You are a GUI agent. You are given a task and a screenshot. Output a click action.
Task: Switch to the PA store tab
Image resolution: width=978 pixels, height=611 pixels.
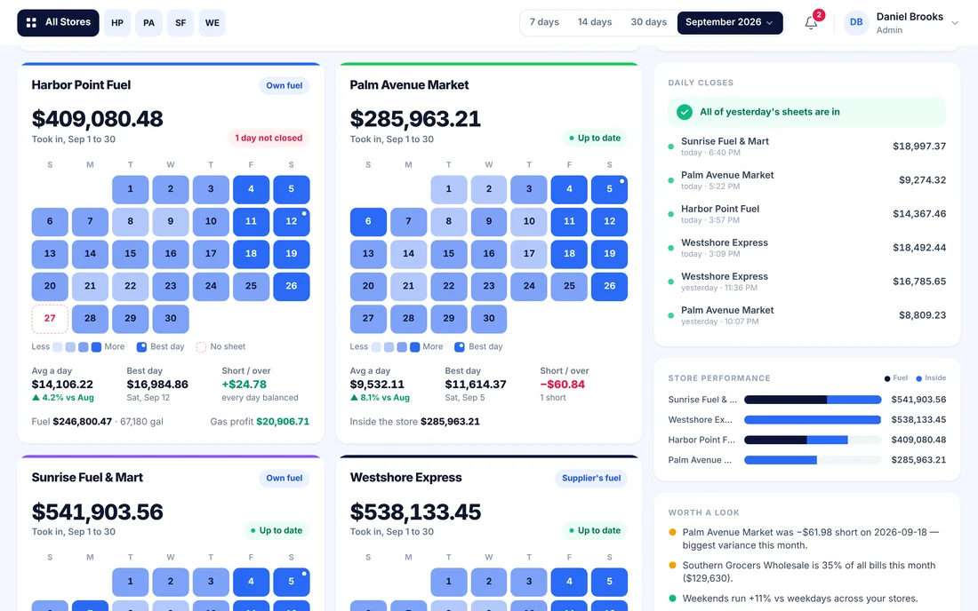(x=148, y=23)
